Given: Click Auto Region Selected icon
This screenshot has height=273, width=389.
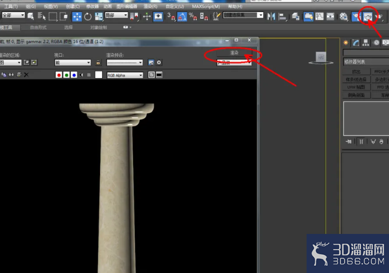Looking at the screenshot, I should (x=34, y=62).
